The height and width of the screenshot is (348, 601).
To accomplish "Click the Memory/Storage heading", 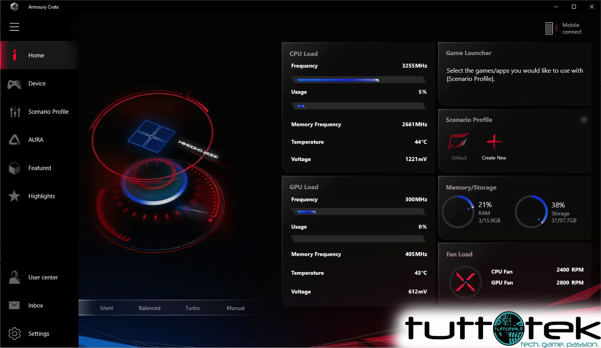I will 471,187.
